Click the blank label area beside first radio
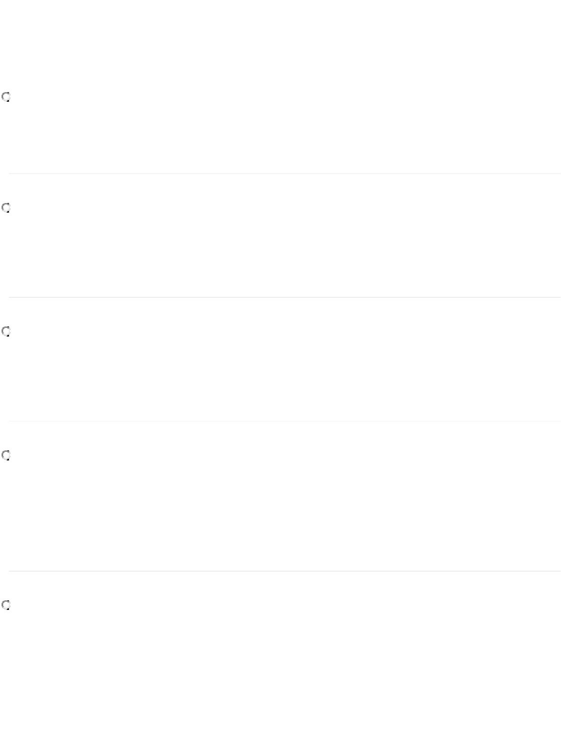This screenshot has width=561, height=743. point(285,97)
